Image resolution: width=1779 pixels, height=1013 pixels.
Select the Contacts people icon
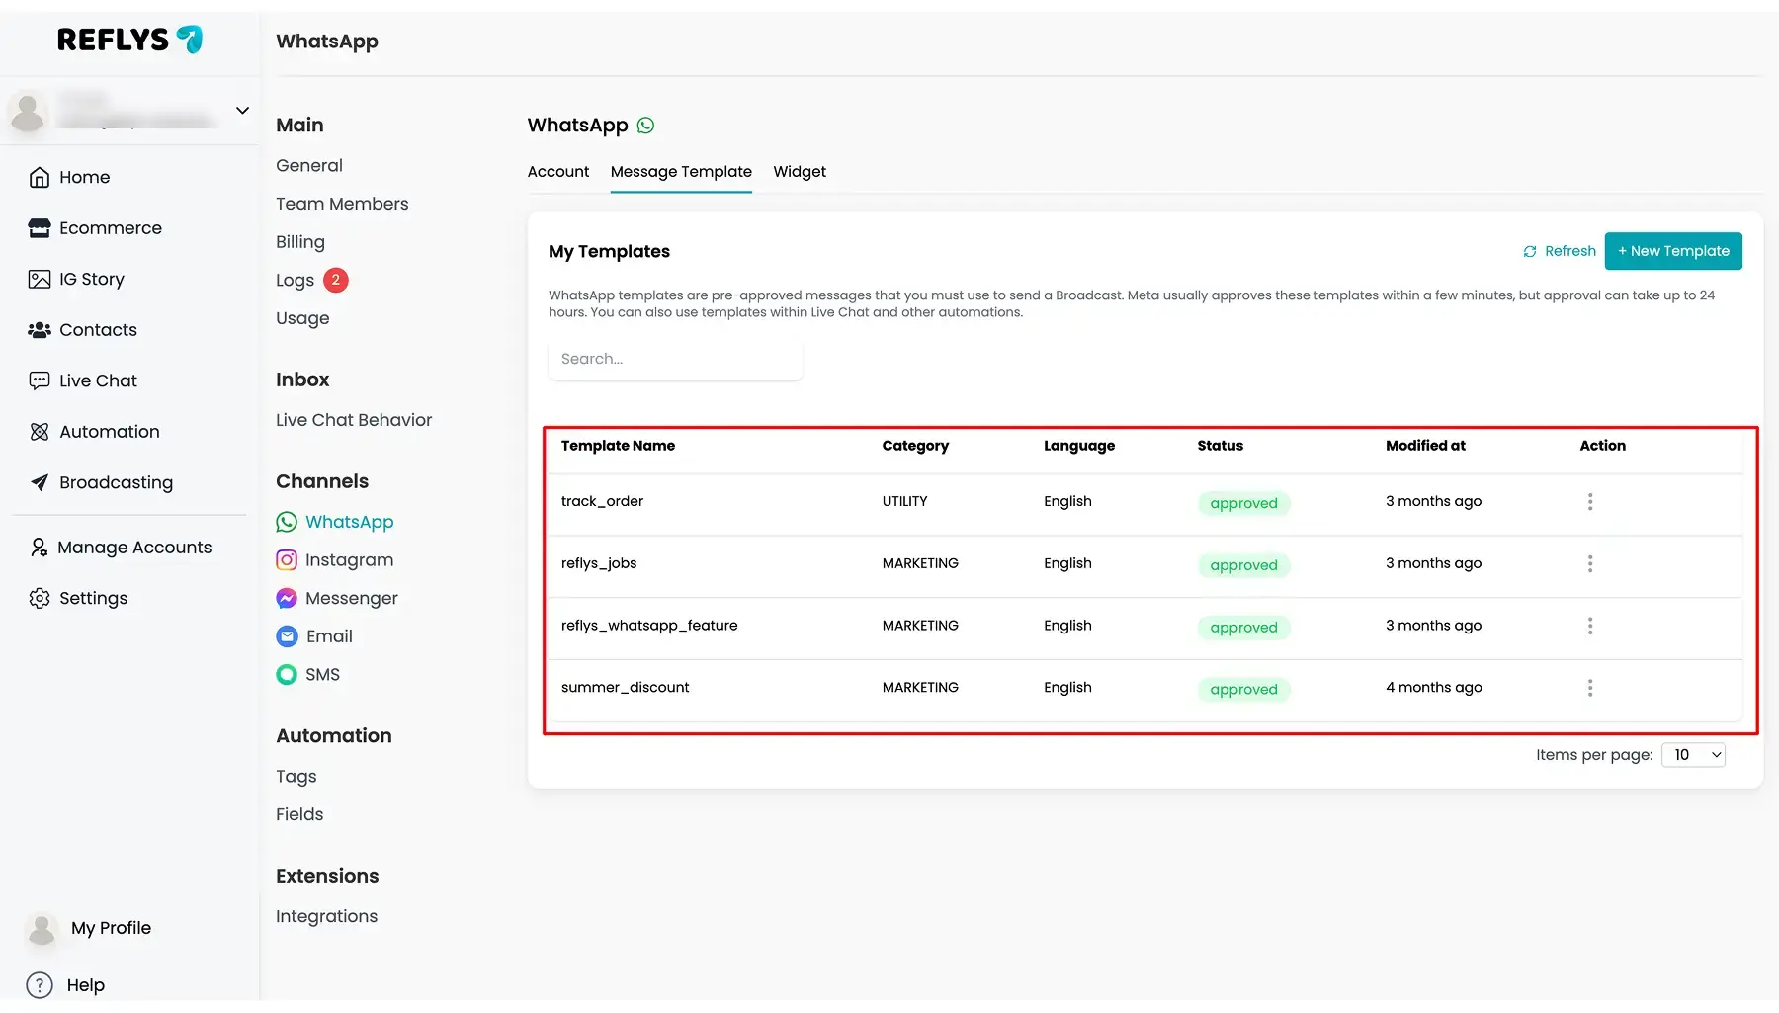(x=40, y=330)
